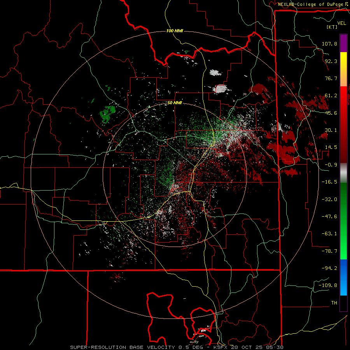350x350 pixels.
Task: Click the -32.0 velocity scale label
Action: click(329, 199)
